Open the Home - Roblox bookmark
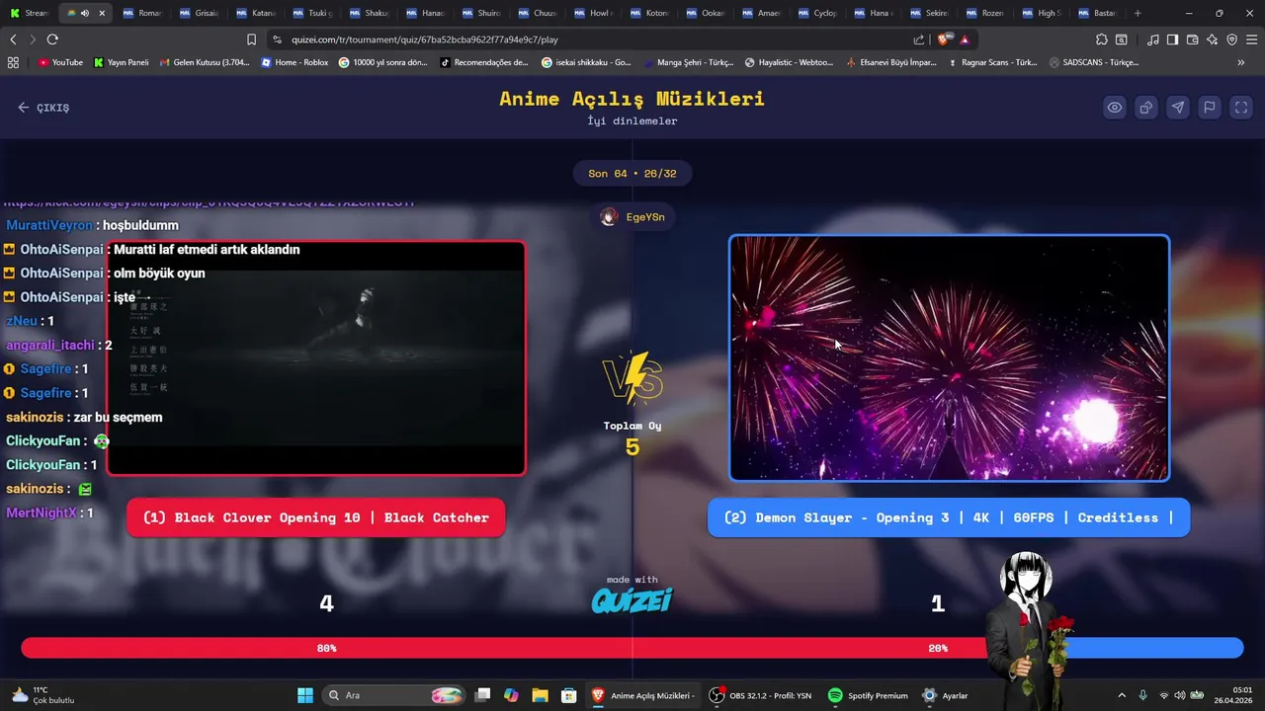 295,62
